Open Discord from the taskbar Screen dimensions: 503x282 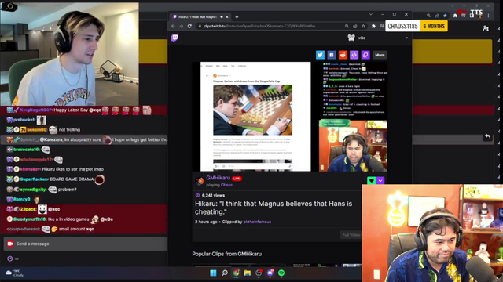(x=270, y=273)
